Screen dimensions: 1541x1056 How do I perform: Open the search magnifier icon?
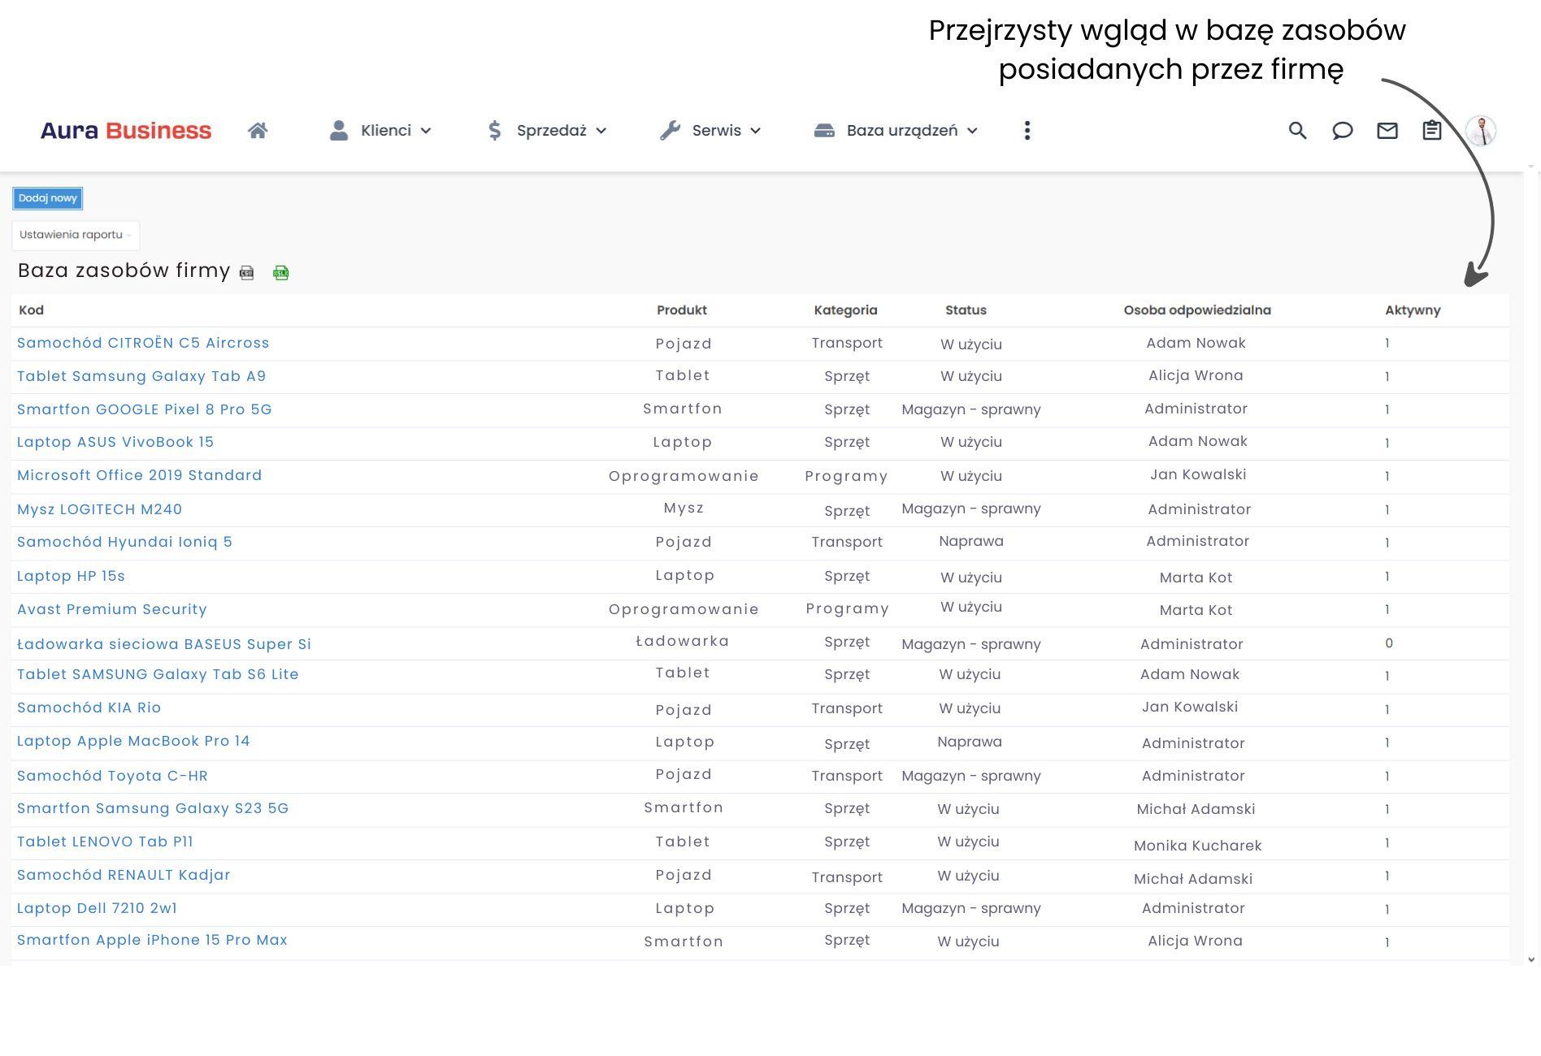(1297, 131)
